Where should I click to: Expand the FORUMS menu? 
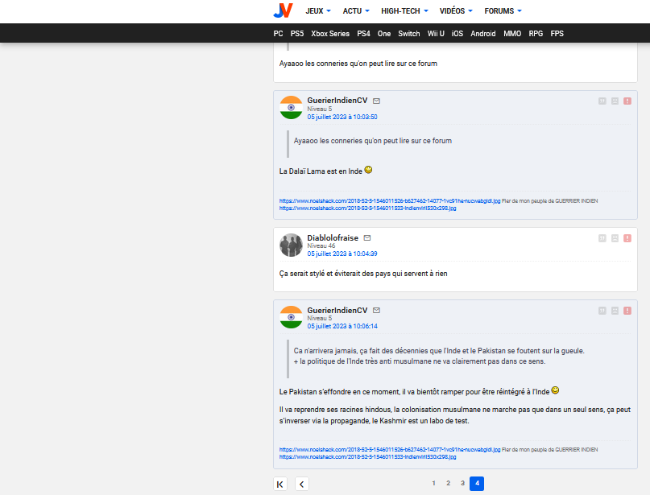click(x=503, y=11)
